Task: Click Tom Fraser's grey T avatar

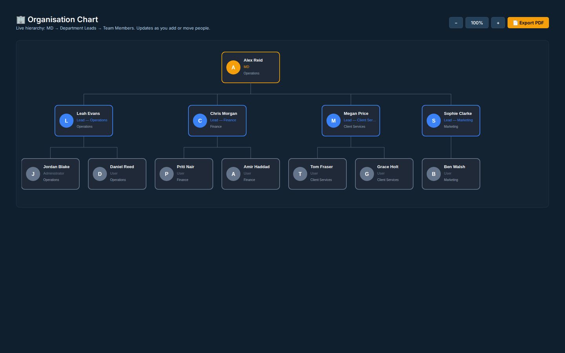Action: tap(300, 174)
